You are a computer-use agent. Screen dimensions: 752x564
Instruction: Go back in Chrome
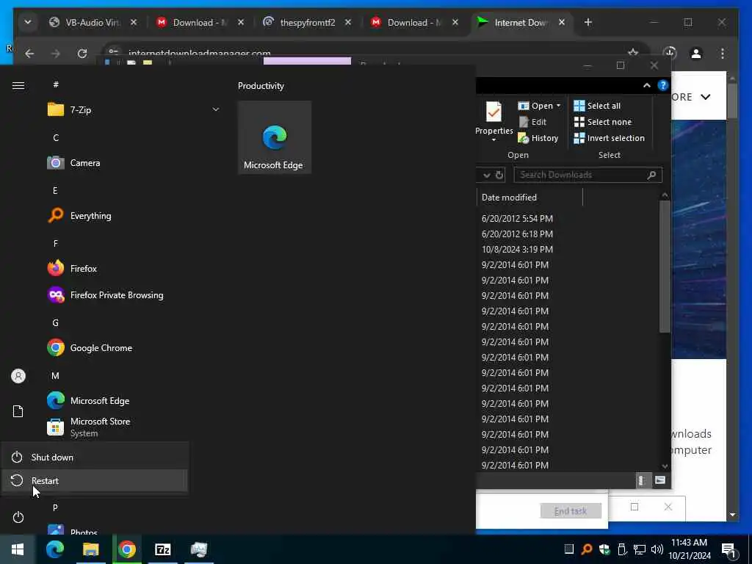click(29, 53)
